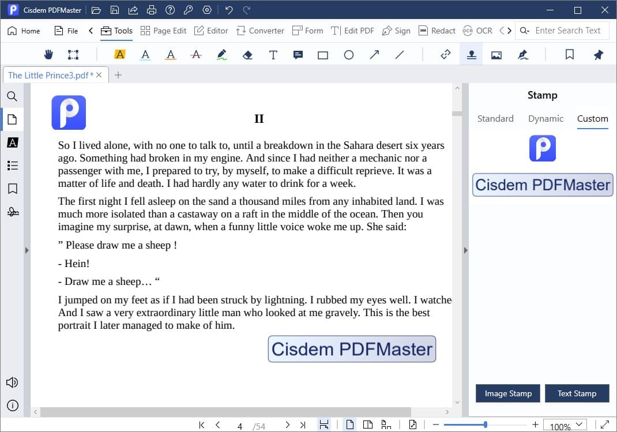Adjust the zoom slider at the bottom
The image size is (617, 432).
(x=486, y=423)
